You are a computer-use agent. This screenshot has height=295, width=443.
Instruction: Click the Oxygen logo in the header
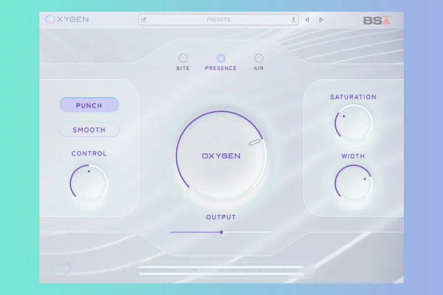(67, 20)
